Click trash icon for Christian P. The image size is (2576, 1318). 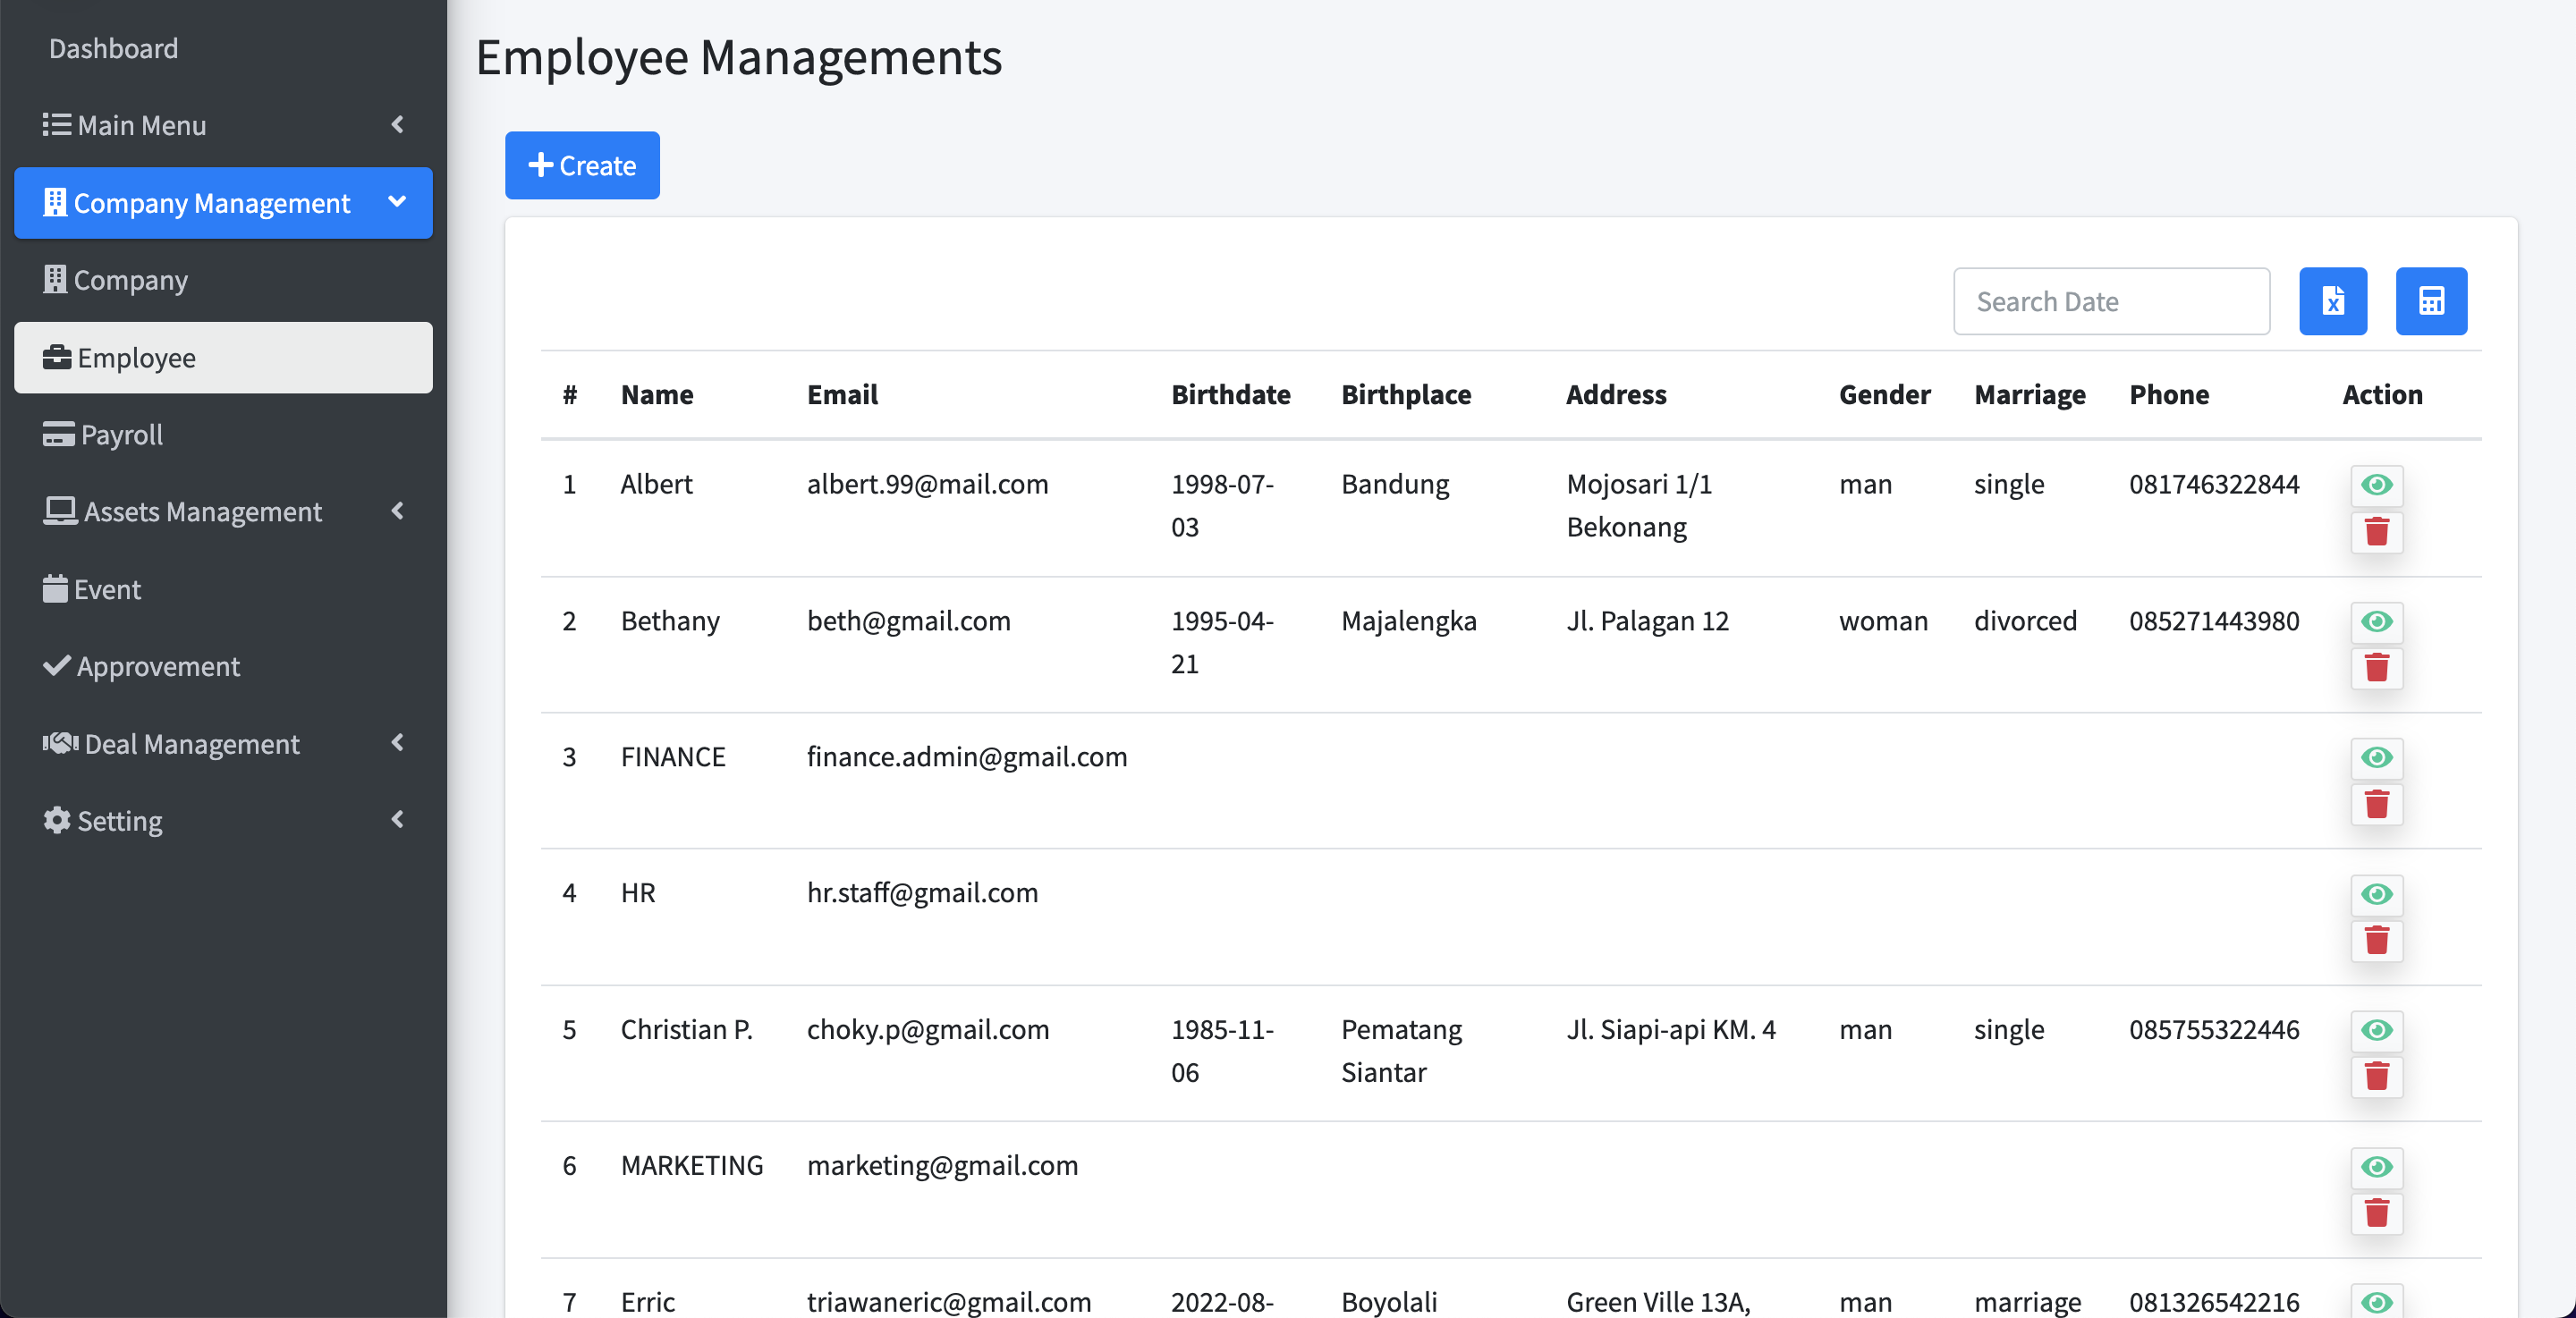pos(2376,1077)
